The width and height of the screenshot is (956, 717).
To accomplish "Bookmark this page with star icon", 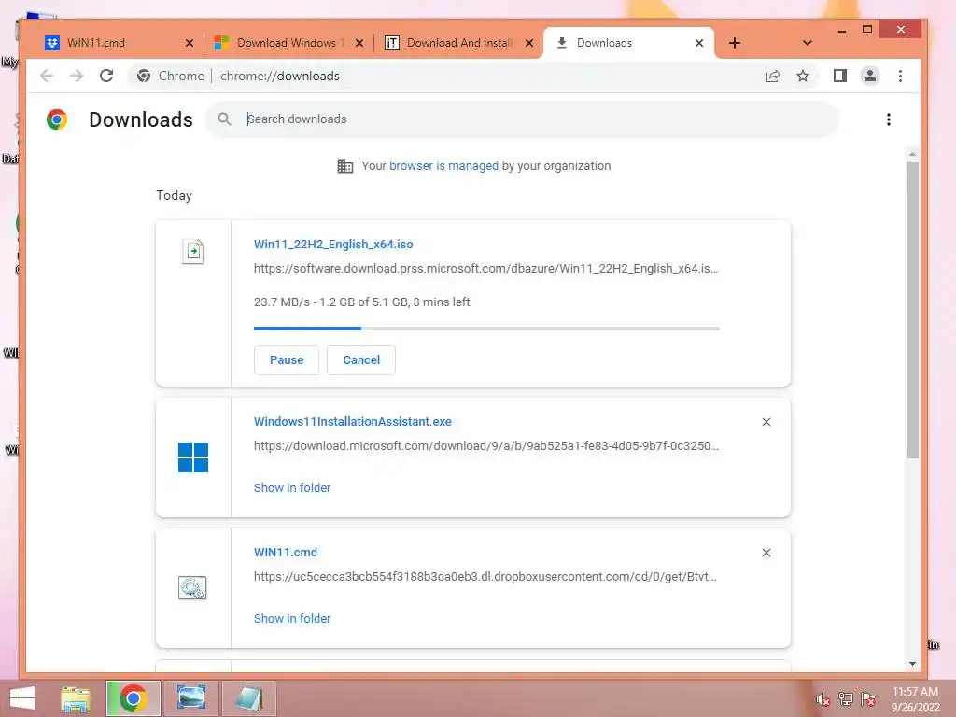I will 803,77.
